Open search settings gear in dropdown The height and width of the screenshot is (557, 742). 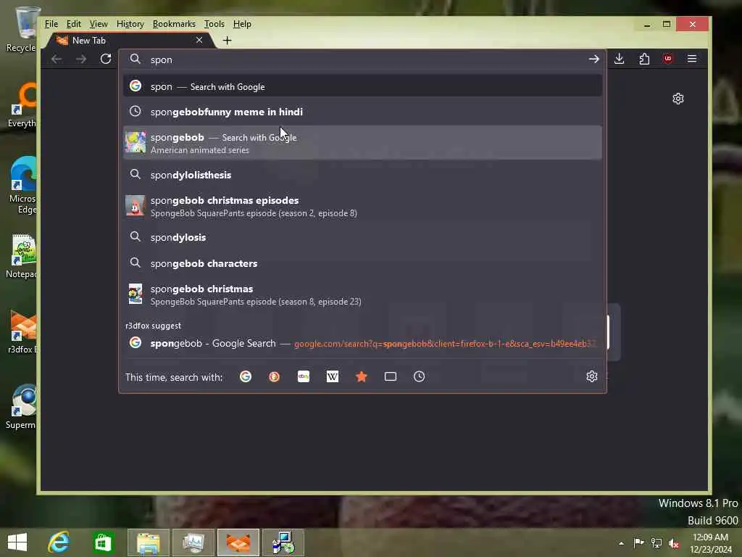tap(591, 376)
